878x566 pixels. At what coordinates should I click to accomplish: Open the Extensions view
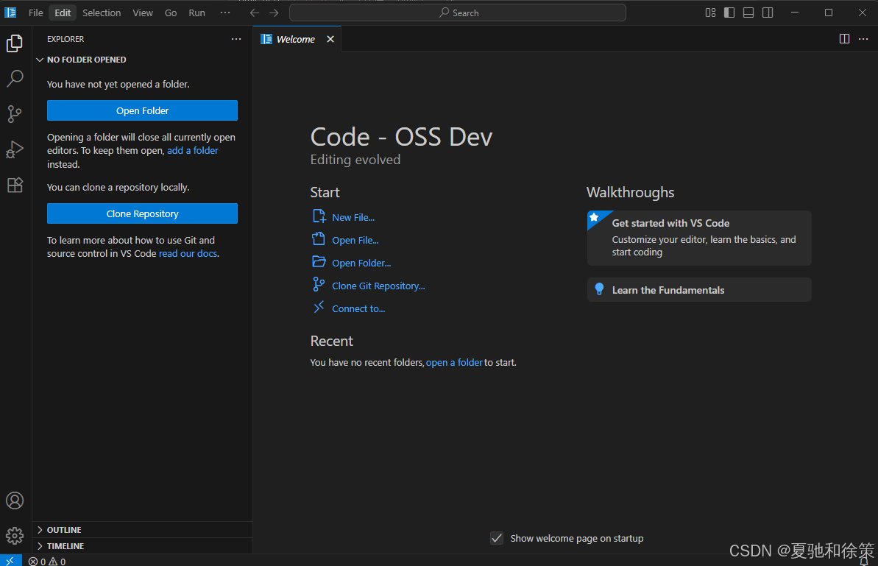pyautogui.click(x=15, y=185)
